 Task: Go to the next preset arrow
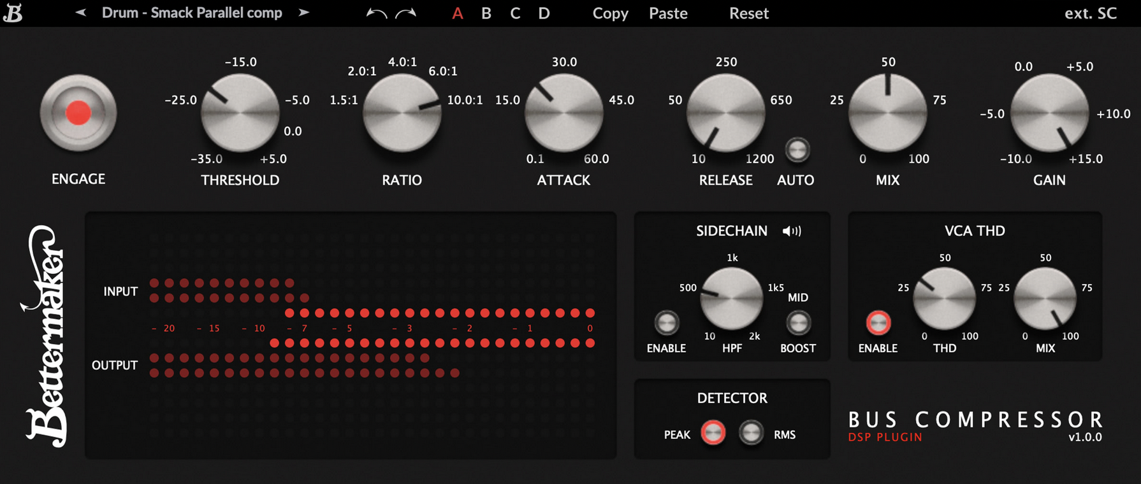pyautogui.click(x=304, y=13)
